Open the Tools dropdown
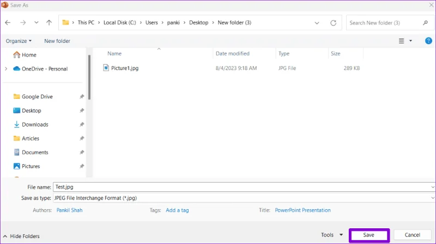This screenshot has width=436, height=244. (x=332, y=235)
